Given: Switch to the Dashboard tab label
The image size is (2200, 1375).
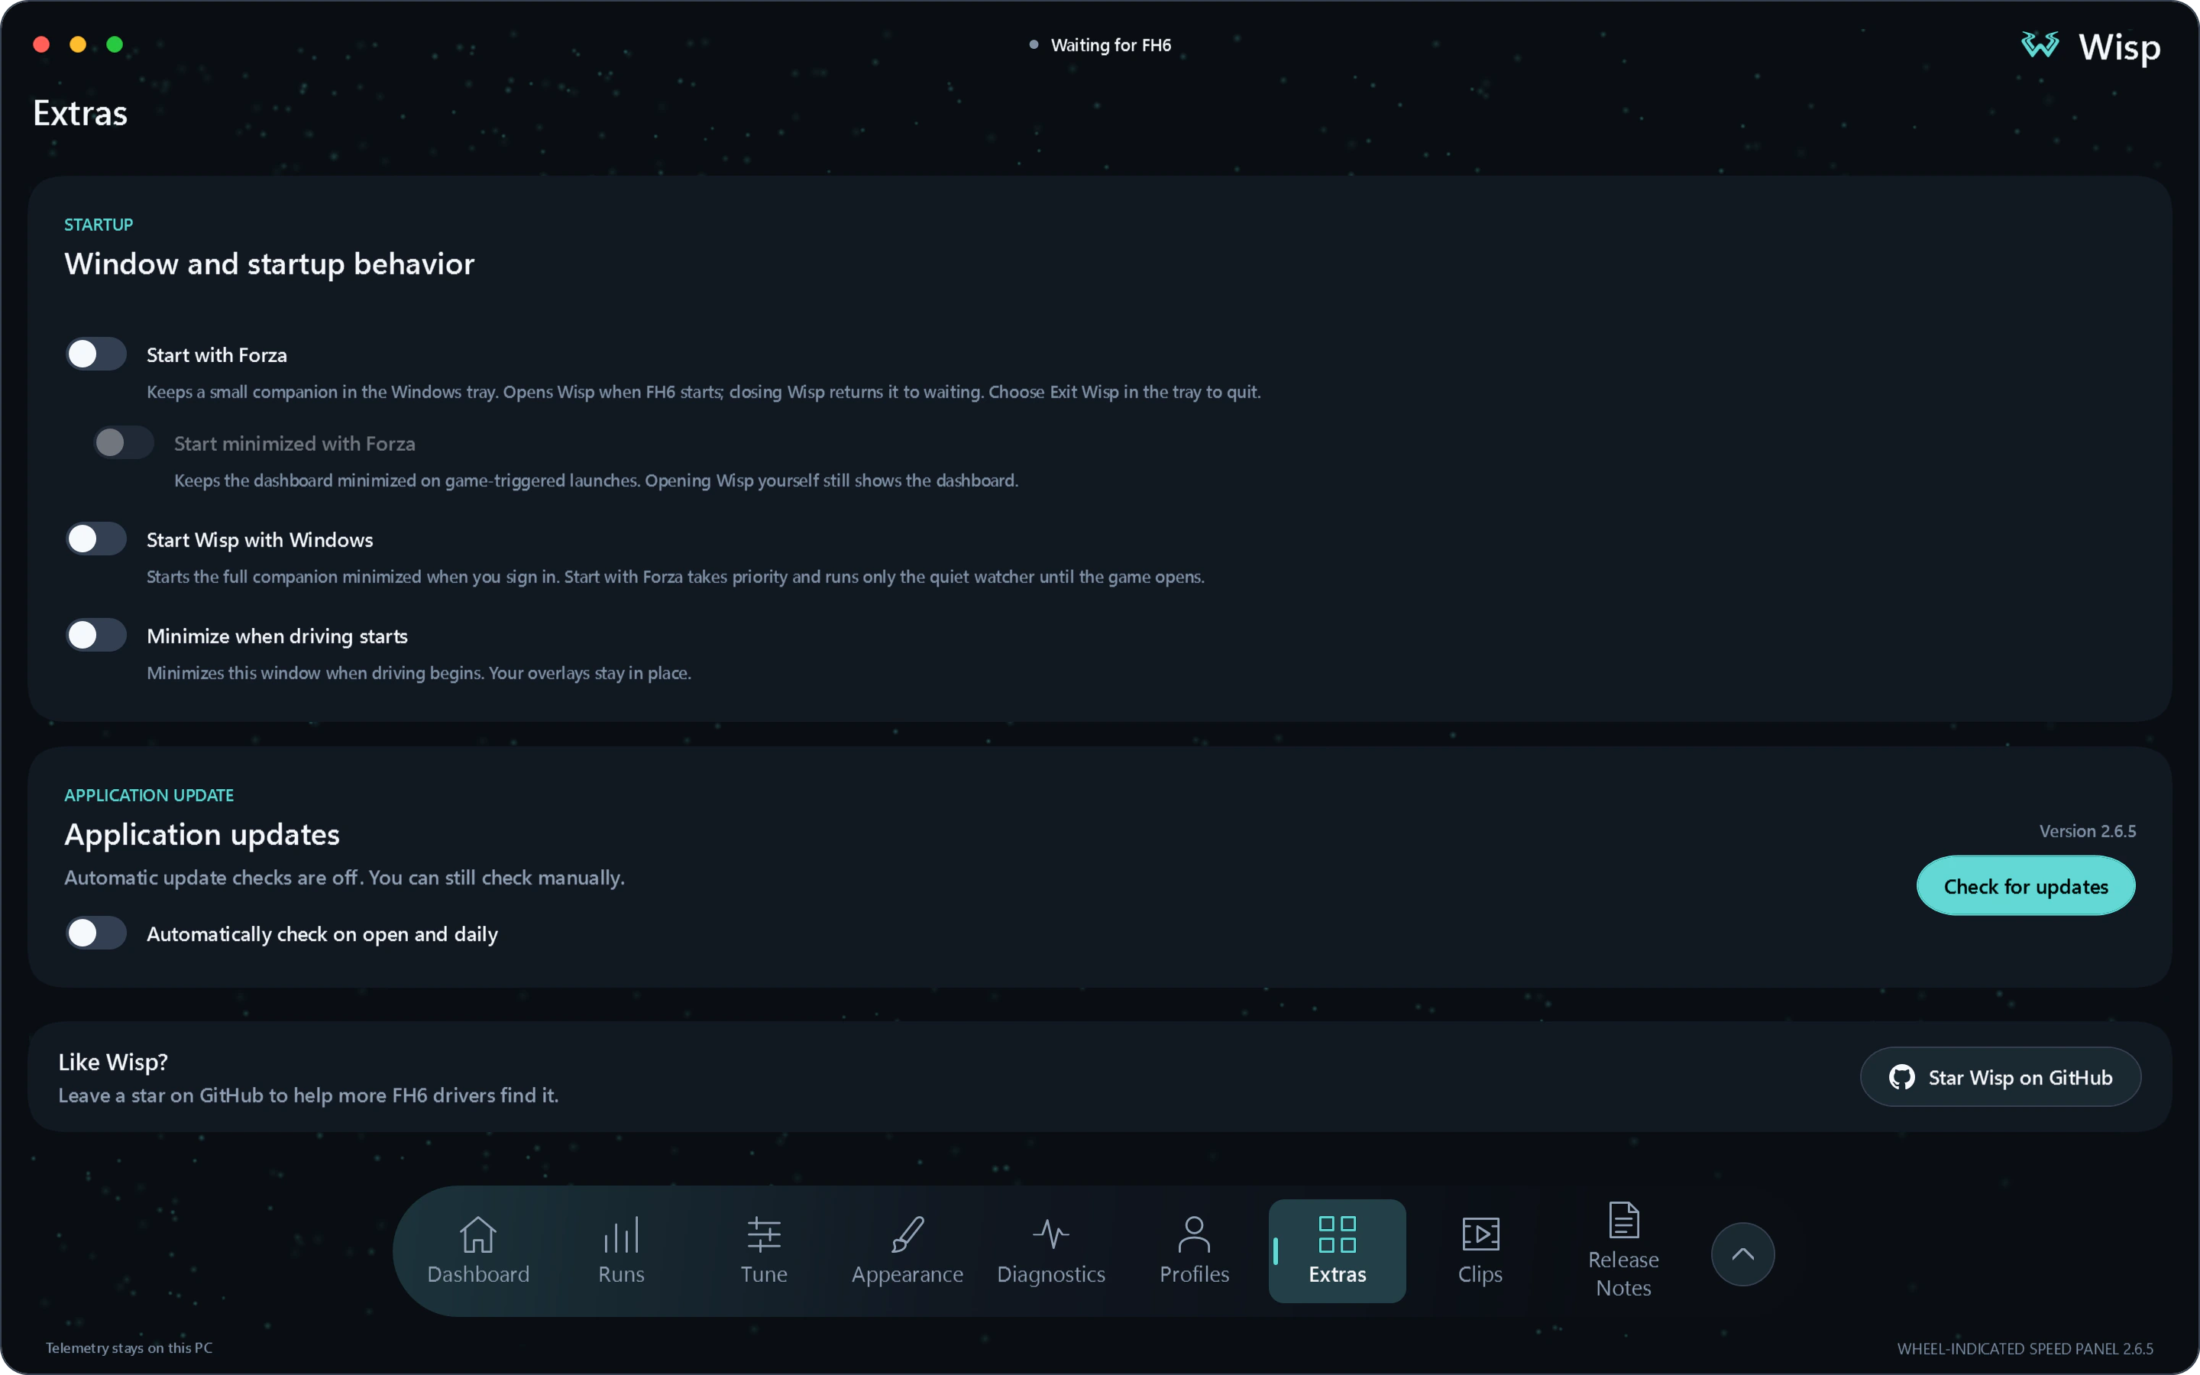Looking at the screenshot, I should tap(478, 1274).
